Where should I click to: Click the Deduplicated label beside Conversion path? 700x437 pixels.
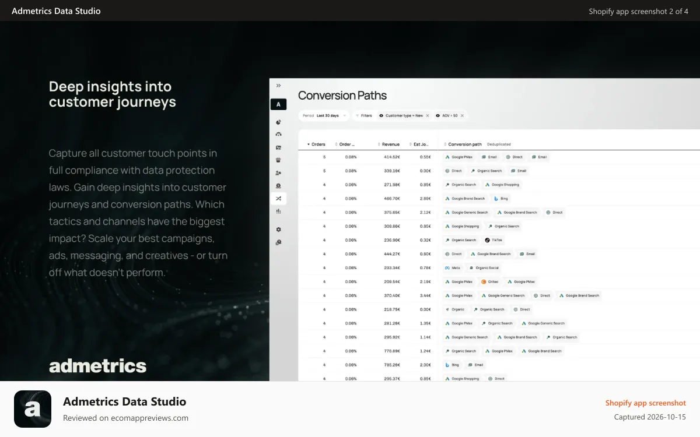(x=499, y=144)
